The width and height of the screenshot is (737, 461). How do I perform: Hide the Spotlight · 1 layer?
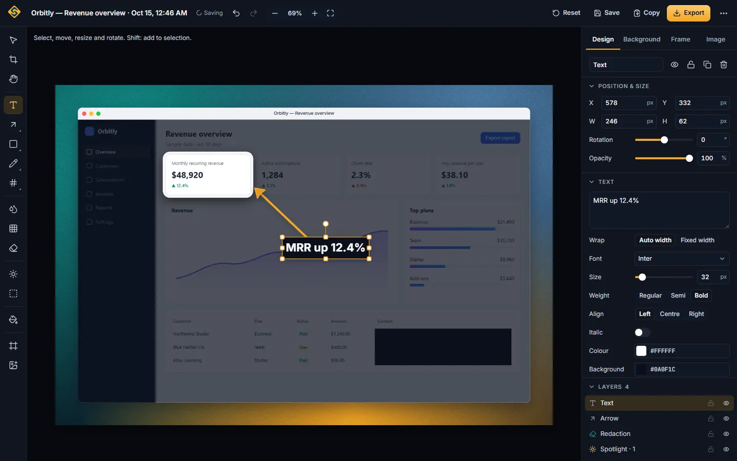[726, 449]
